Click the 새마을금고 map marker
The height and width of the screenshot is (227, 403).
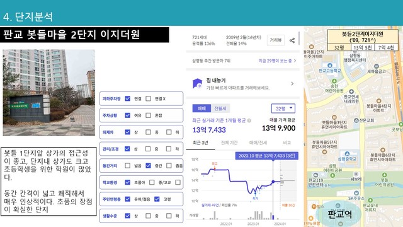pyautogui.click(x=377, y=66)
